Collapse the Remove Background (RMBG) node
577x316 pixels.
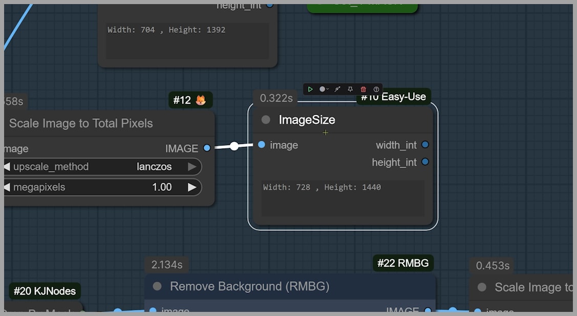coord(157,286)
